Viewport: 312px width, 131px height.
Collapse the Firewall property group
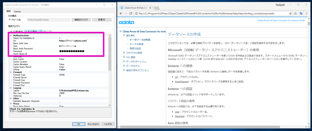(11, 72)
